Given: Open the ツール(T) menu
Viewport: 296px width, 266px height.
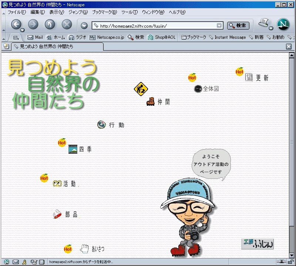Looking at the screenshot, I should pyautogui.click(x=129, y=12).
